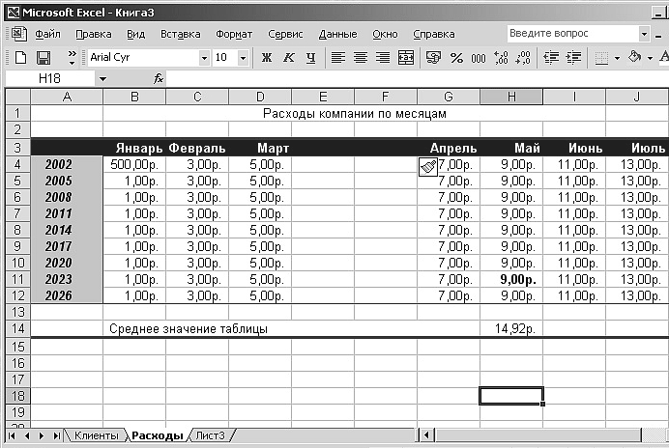Expand the Name Box dropdown
The height and width of the screenshot is (448, 669).
102,78
